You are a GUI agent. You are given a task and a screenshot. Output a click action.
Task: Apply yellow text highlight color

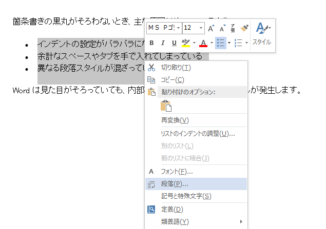click(x=186, y=43)
